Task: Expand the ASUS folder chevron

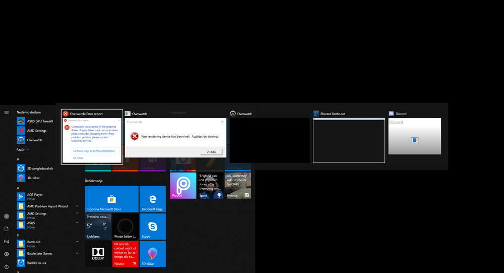Action: (77, 223)
